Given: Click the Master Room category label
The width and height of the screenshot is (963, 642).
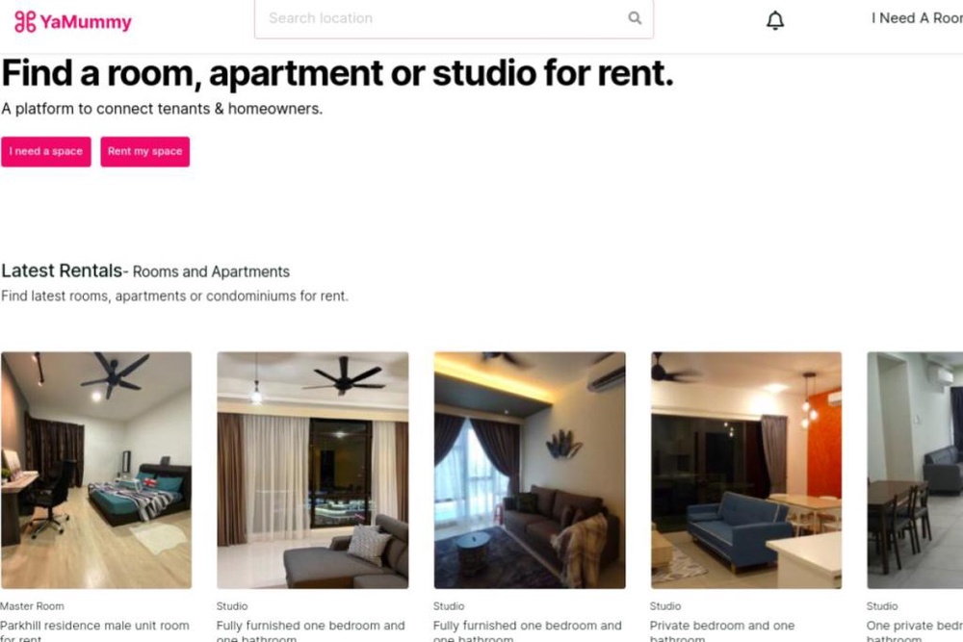Looking at the screenshot, I should click(32, 605).
